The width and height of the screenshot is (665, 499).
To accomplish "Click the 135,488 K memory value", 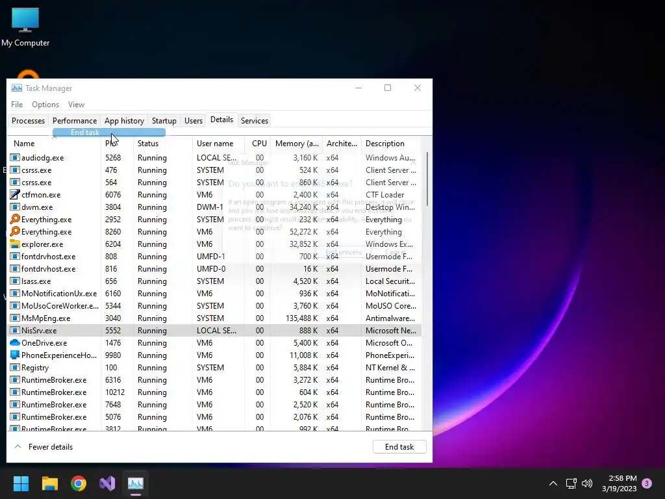I will click(301, 318).
